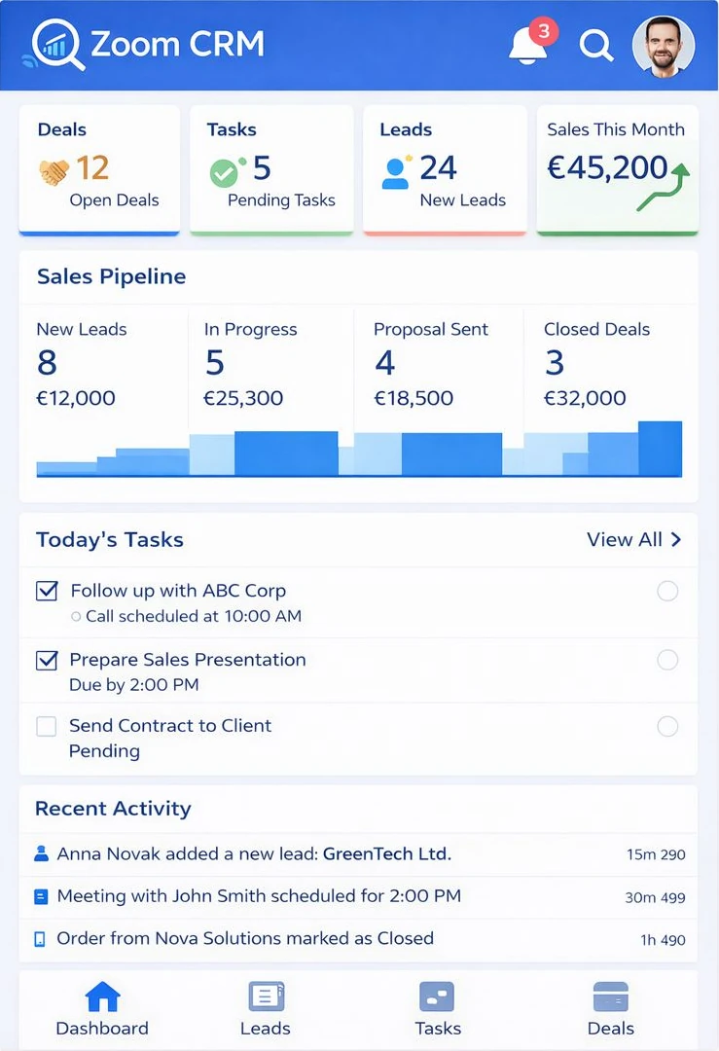Click the Zoom CRM logo icon
Viewport: 719px width, 1051px height.
click(57, 45)
